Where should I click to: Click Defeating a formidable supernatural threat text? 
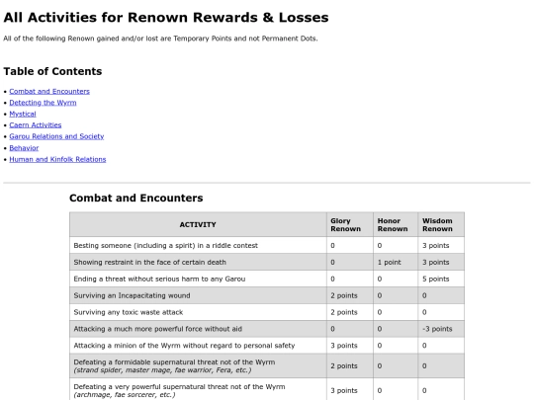coord(174,366)
